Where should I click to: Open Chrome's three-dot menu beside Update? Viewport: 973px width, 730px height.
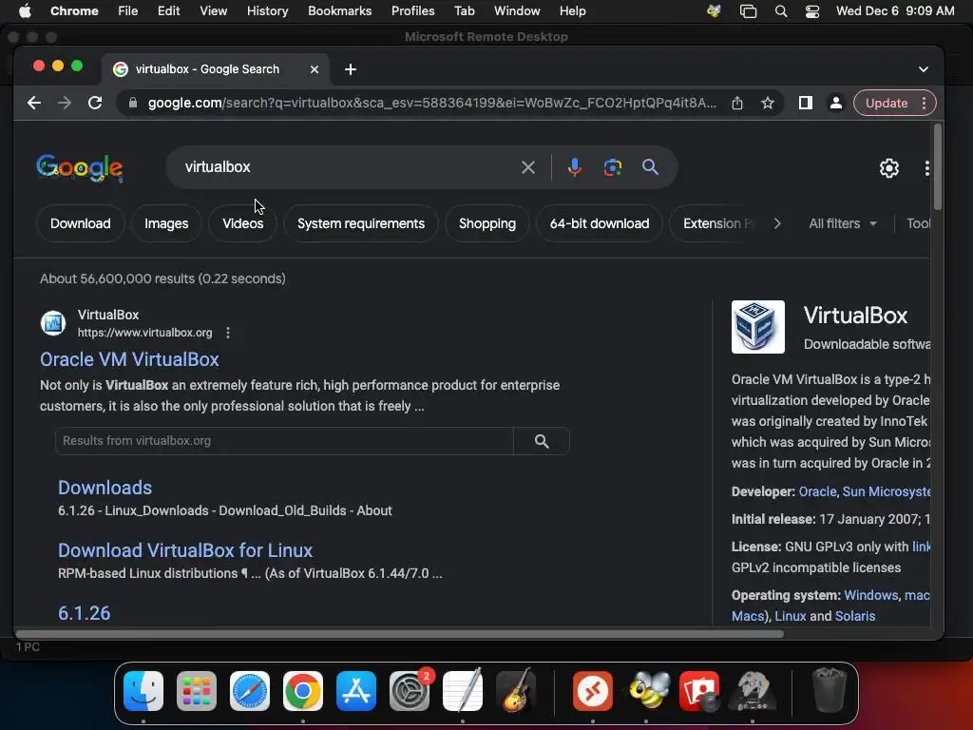pos(924,103)
